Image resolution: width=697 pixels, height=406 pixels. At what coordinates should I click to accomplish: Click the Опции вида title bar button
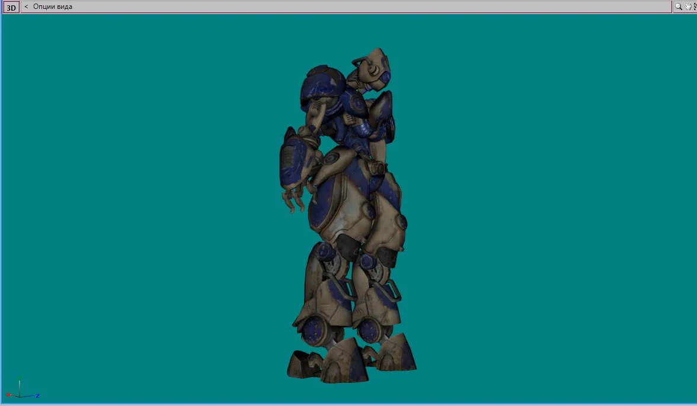click(52, 7)
